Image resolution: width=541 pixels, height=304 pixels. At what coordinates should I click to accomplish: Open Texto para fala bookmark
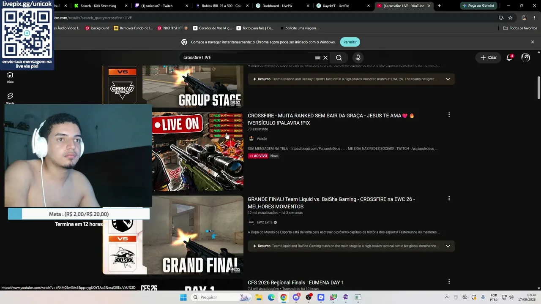click(x=255, y=28)
